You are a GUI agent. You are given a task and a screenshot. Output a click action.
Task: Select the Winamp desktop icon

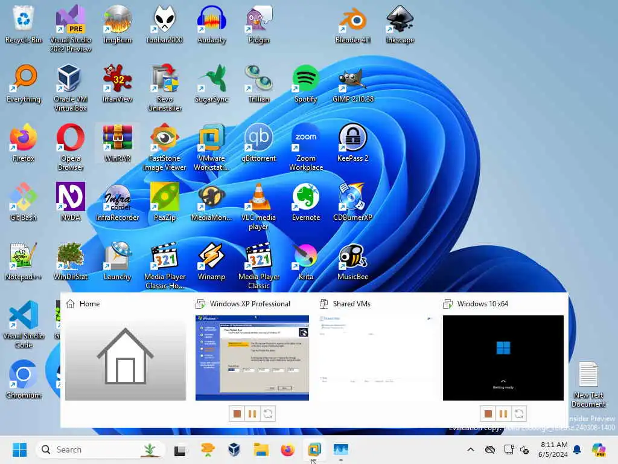pyautogui.click(x=212, y=261)
